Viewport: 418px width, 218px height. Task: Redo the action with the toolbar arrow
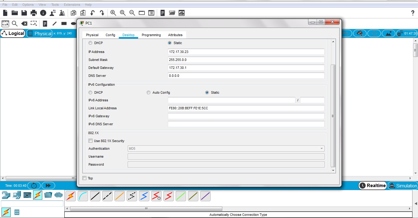coord(102,13)
